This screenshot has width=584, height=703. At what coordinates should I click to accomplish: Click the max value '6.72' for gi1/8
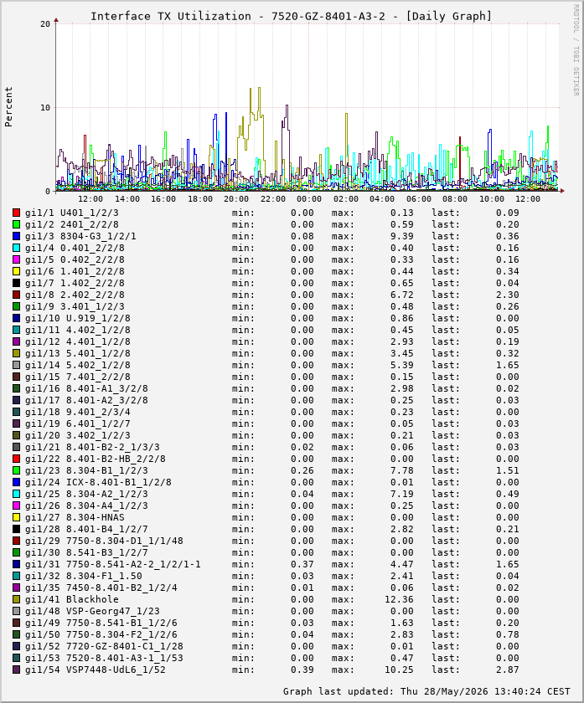click(x=401, y=295)
